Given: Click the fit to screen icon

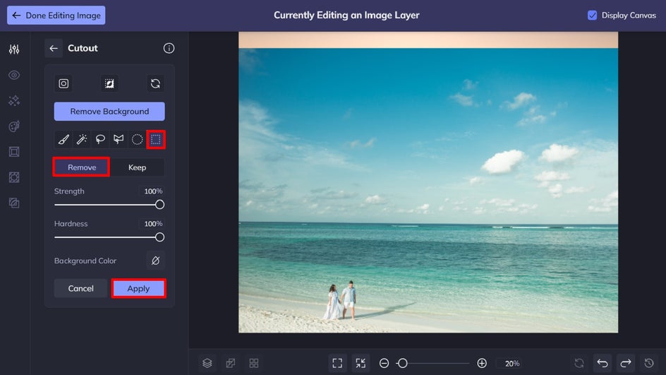Looking at the screenshot, I should pyautogui.click(x=337, y=363).
